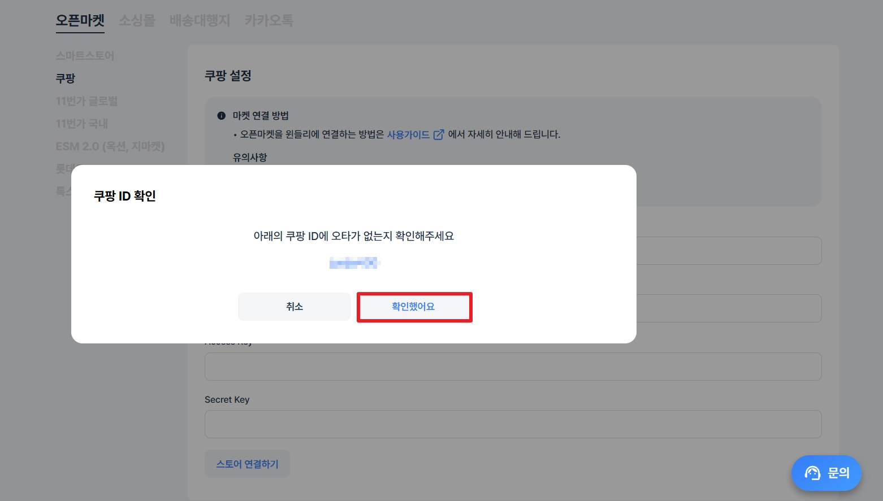Open the external link icon after 사용가이드

click(439, 134)
